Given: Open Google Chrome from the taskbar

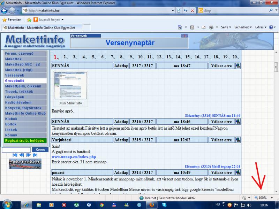Looking at the screenshot, I should pos(101,204).
